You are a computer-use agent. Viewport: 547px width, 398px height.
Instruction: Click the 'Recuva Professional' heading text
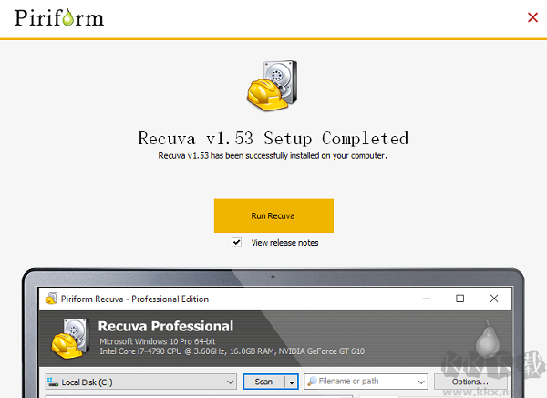[x=166, y=326]
